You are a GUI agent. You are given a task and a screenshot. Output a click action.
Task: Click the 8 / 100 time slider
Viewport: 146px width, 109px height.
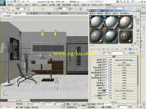click(19, 100)
